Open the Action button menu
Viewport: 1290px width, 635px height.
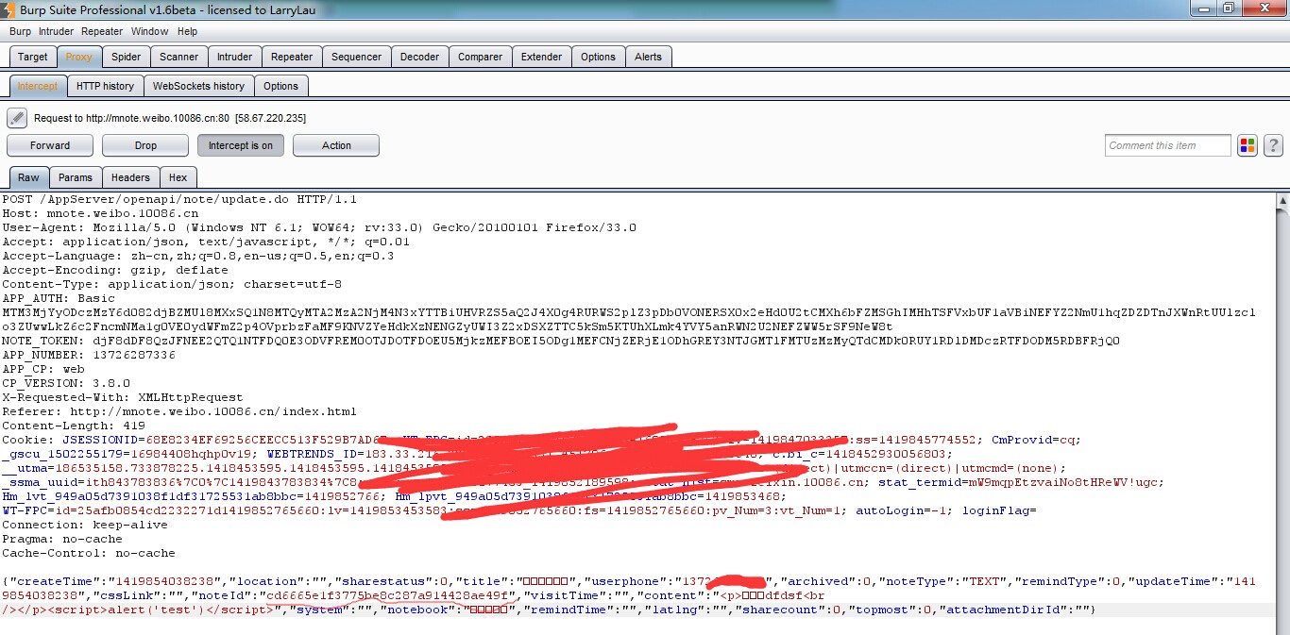click(336, 145)
